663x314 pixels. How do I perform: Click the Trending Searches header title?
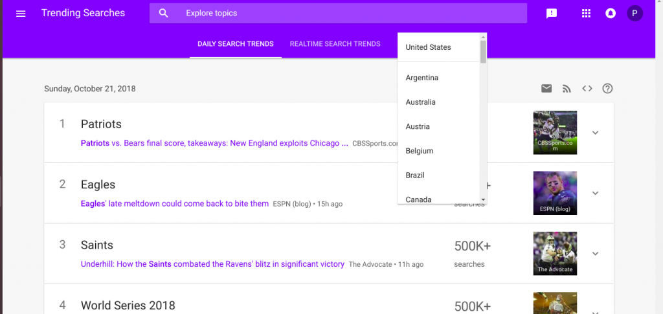84,13
